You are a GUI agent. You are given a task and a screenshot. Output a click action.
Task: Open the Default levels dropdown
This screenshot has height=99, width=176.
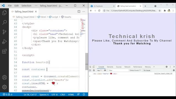click(x=135, y=70)
